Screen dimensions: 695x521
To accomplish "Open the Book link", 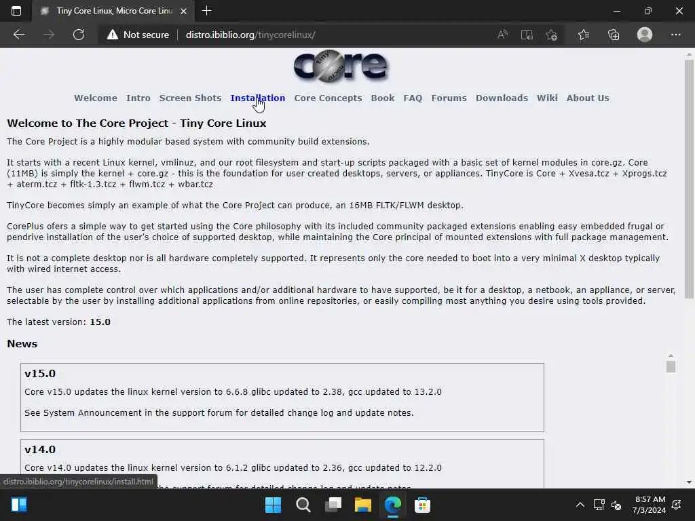I will click(383, 98).
